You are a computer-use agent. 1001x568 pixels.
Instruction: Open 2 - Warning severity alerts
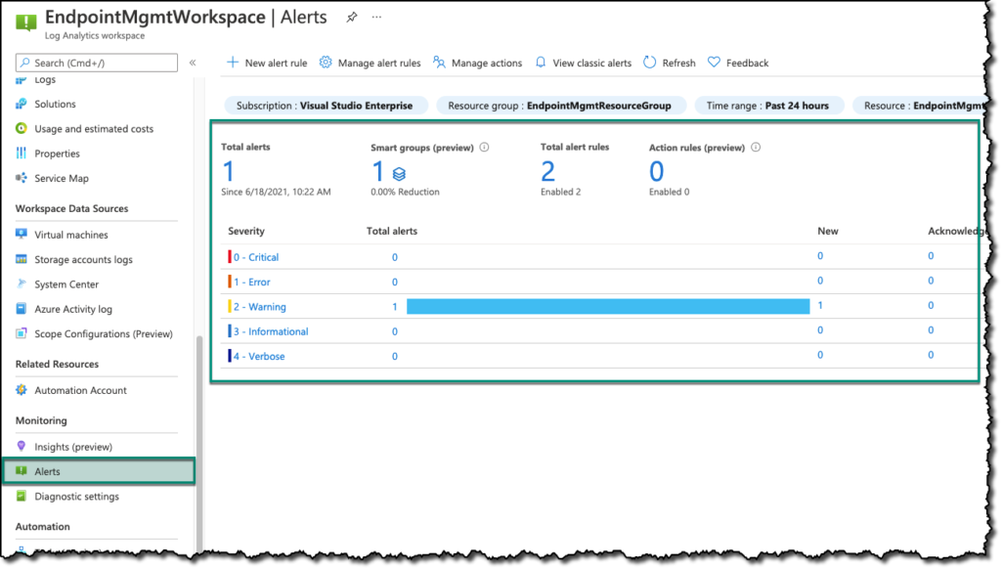click(259, 307)
